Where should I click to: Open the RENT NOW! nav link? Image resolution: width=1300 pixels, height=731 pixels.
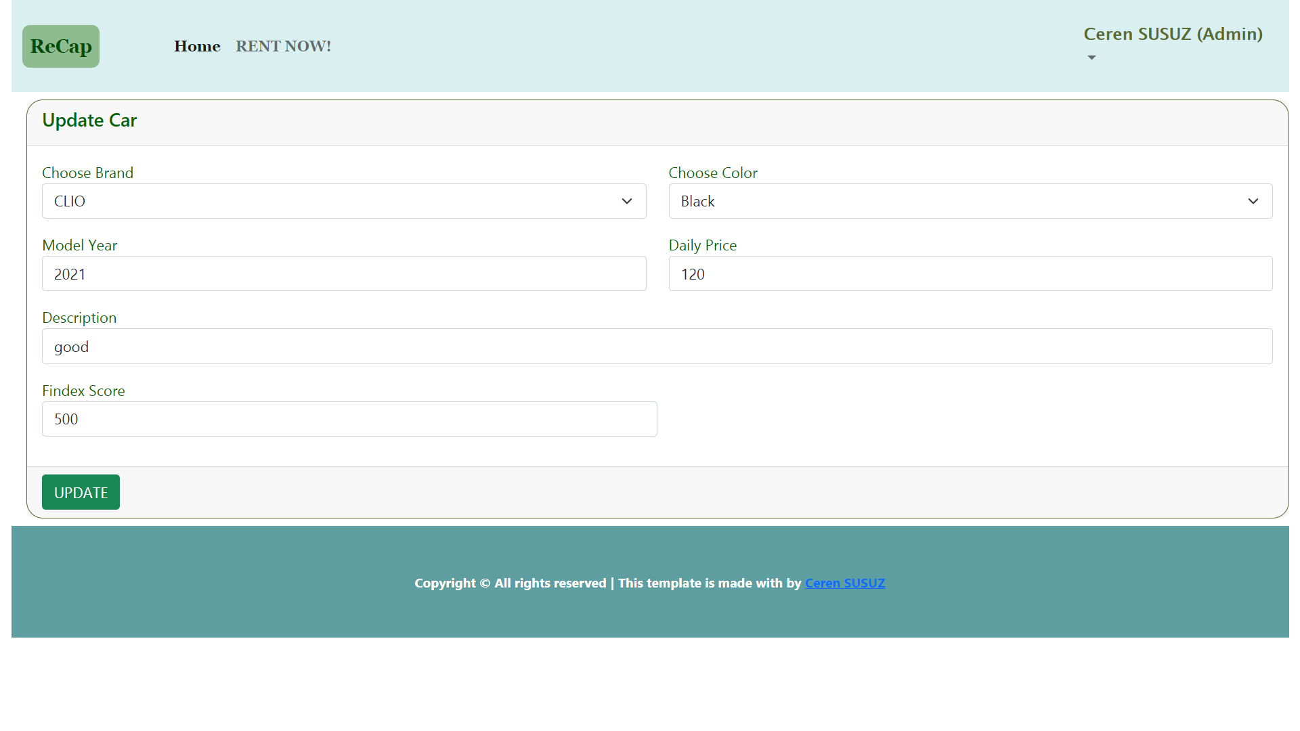coord(283,46)
